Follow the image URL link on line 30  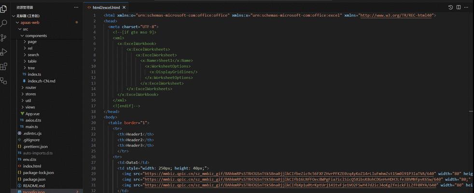click(x=293, y=179)
